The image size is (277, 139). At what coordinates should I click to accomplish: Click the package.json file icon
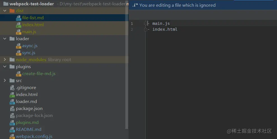(12, 109)
